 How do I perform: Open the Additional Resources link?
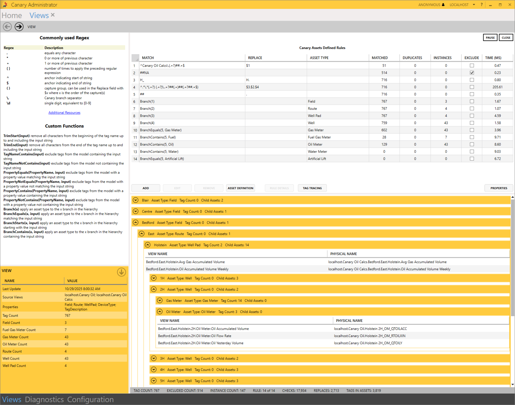[x=64, y=113]
